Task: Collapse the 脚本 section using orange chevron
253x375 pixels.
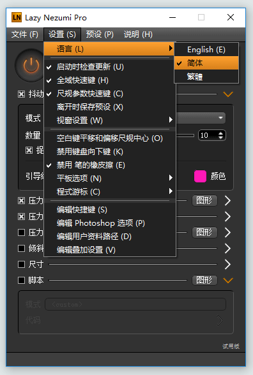Action: click(x=228, y=280)
